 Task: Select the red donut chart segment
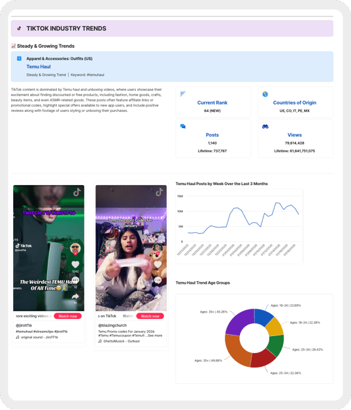pyautogui.click(x=263, y=359)
